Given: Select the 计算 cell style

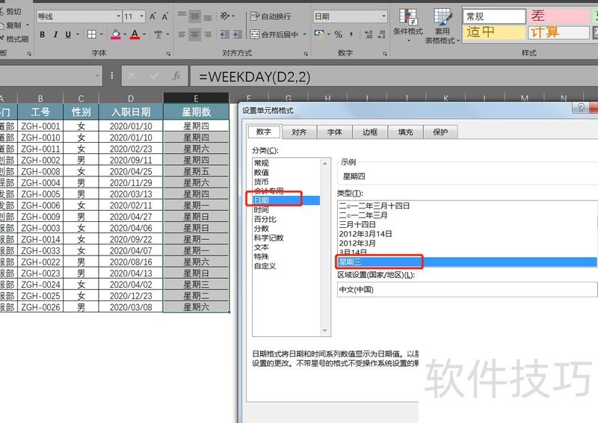Looking at the screenshot, I should click(x=558, y=32).
